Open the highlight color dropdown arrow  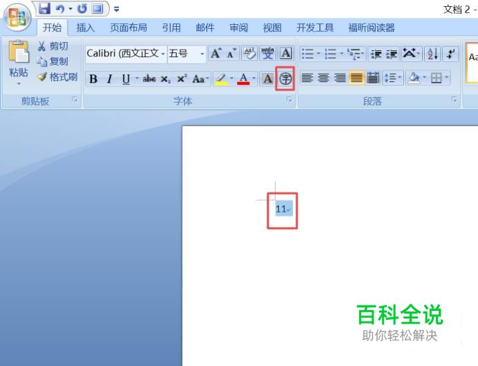(232, 79)
